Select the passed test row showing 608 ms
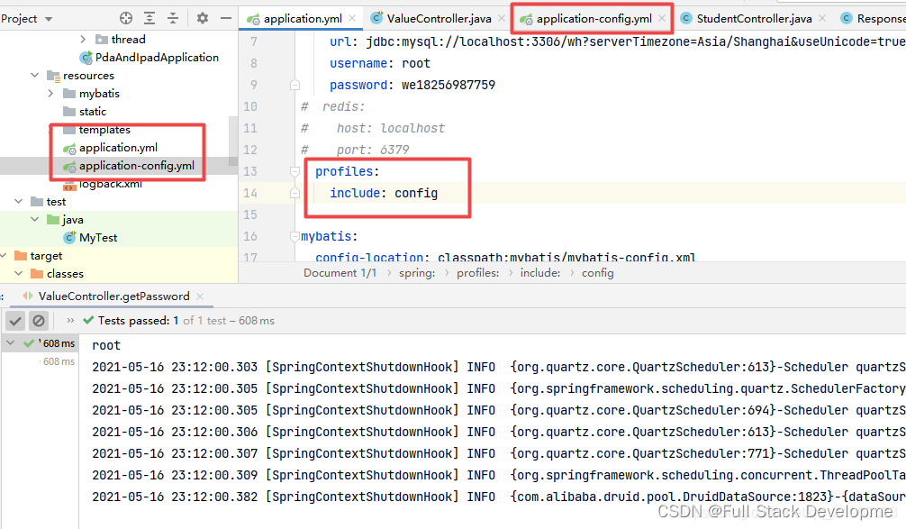This screenshot has width=906, height=529. click(40, 343)
